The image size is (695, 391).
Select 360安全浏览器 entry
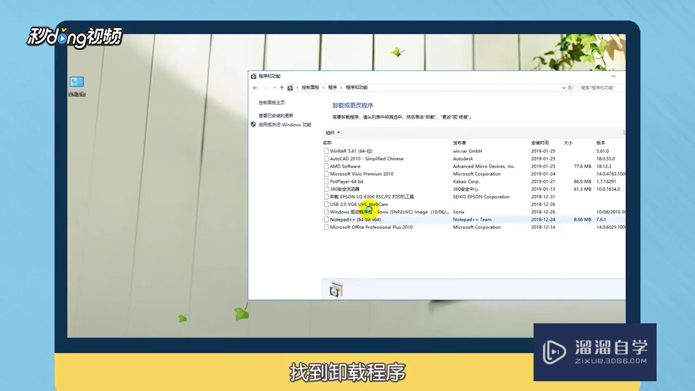tap(473, 189)
